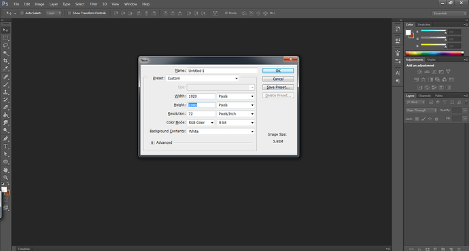Toggle lock all in Layers panel
Screen dimensions: 469x251
pos(436,119)
